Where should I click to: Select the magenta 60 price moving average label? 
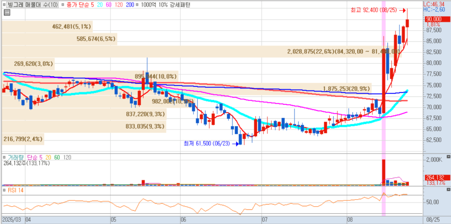point(109,5)
